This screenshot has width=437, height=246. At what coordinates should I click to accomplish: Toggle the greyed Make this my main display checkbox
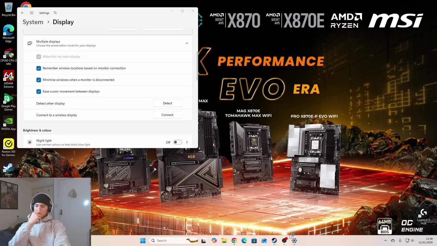click(39, 57)
